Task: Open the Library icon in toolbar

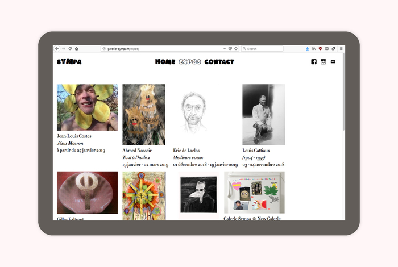Action: tap(314, 49)
